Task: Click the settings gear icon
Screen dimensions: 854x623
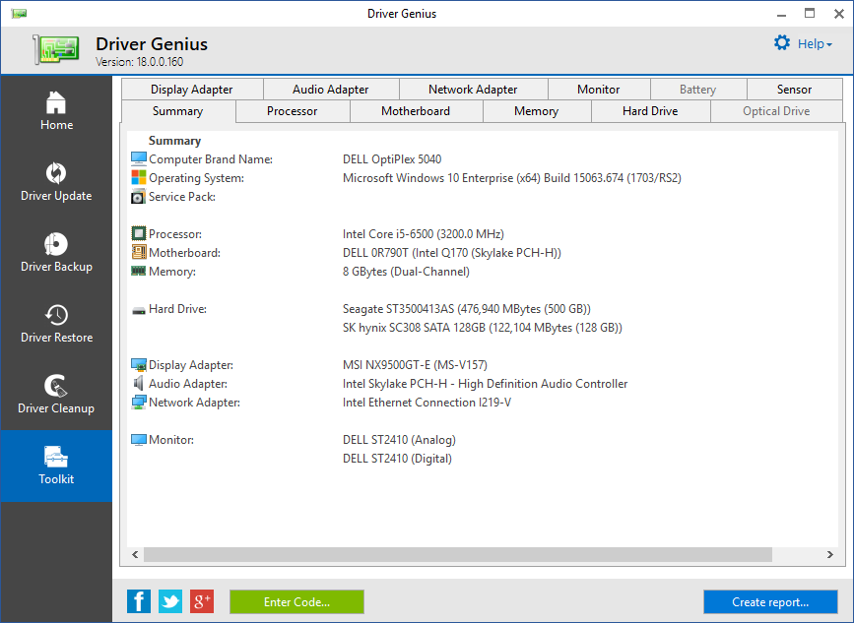Action: tap(782, 43)
